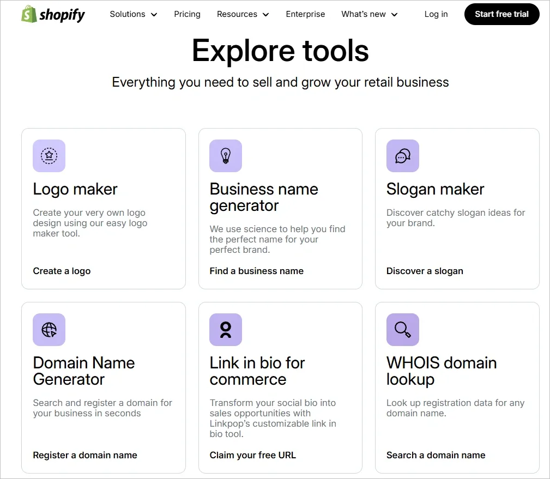
Task: Expand the Solutions dropdown
Action: pos(133,14)
